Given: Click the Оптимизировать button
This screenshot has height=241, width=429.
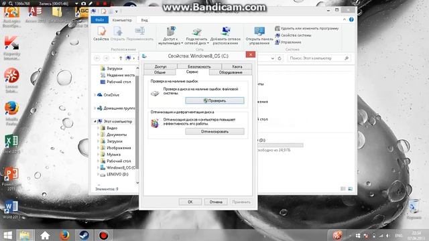Looking at the screenshot, I should tap(214, 131).
